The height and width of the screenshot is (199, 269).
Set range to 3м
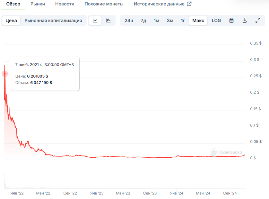(x=170, y=21)
